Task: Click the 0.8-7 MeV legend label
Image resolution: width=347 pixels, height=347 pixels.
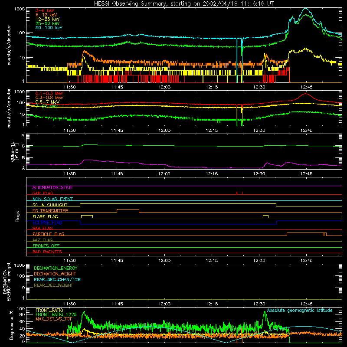Action: pos(47,102)
